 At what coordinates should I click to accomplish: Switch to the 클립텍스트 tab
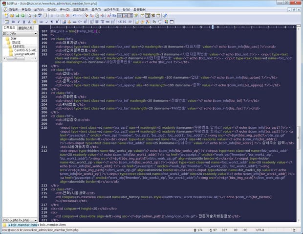[26, 28]
